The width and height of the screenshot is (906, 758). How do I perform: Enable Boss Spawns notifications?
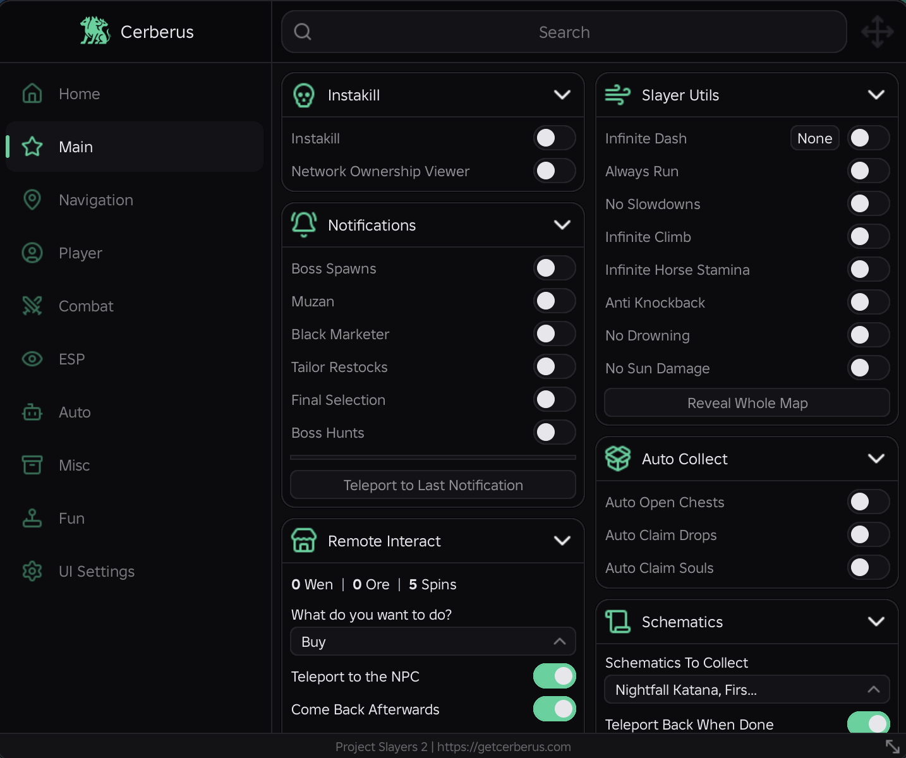pyautogui.click(x=555, y=268)
